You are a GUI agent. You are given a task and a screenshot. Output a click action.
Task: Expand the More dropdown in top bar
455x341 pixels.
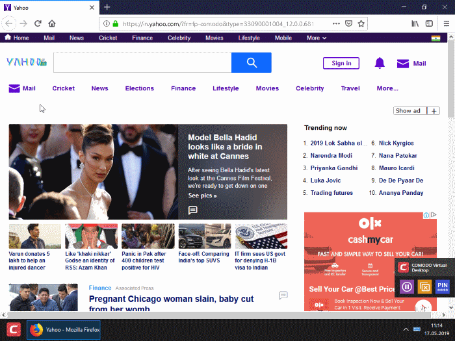point(317,38)
